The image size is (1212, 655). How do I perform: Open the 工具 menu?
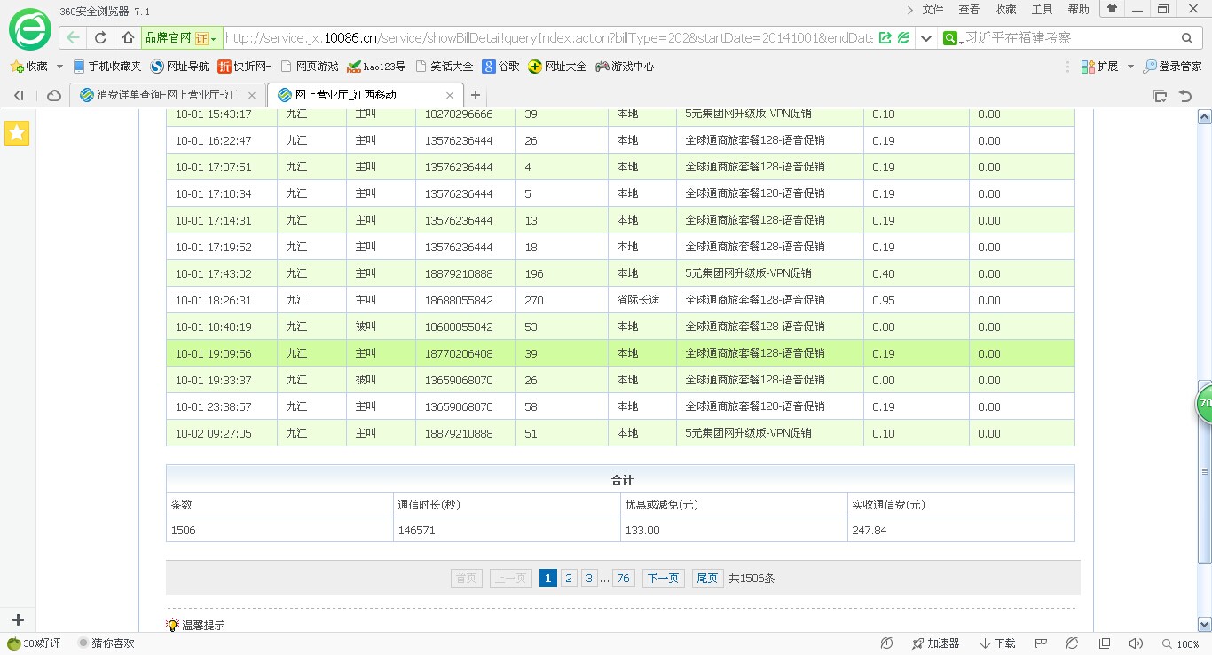pyautogui.click(x=1042, y=10)
